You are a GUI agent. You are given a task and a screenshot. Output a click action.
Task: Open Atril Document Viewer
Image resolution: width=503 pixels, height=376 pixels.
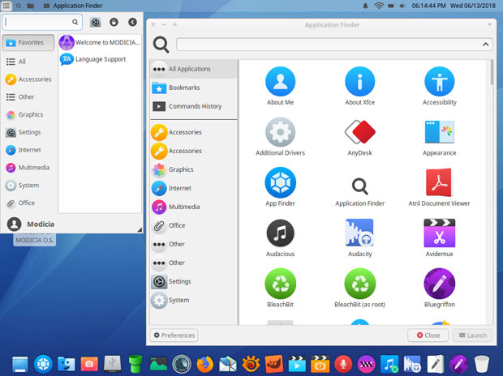pos(439,187)
